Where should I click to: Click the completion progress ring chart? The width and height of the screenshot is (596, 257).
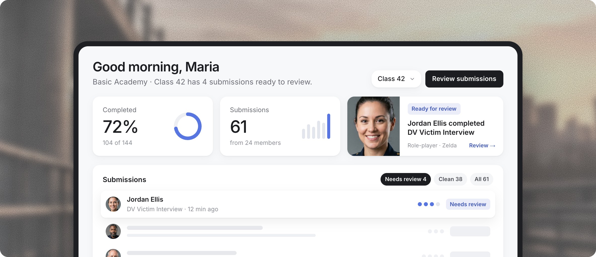[x=188, y=126]
